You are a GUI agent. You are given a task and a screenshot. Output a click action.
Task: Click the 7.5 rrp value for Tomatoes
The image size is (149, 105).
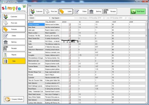[86, 36]
